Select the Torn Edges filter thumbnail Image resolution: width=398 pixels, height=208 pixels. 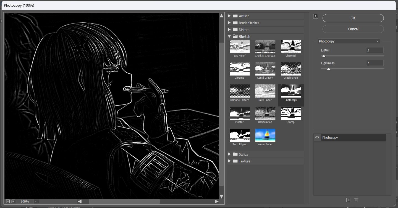pyautogui.click(x=240, y=135)
